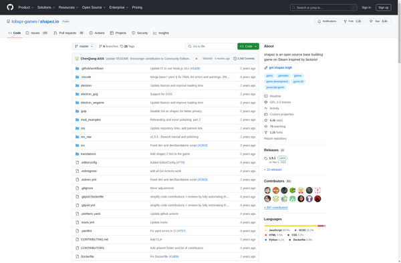401x263 pixels.
Task: Open the tobspr-games owner link
Action: (x=24, y=21)
